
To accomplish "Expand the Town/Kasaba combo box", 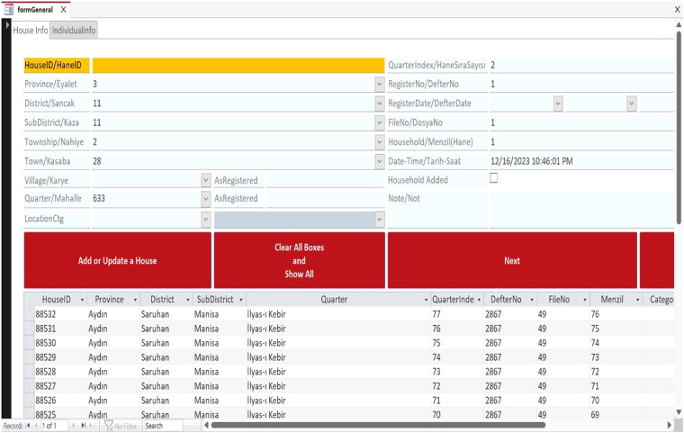I will point(380,161).
